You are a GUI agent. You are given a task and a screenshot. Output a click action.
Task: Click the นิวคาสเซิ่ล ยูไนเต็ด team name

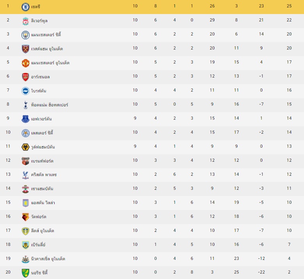pos(48,259)
